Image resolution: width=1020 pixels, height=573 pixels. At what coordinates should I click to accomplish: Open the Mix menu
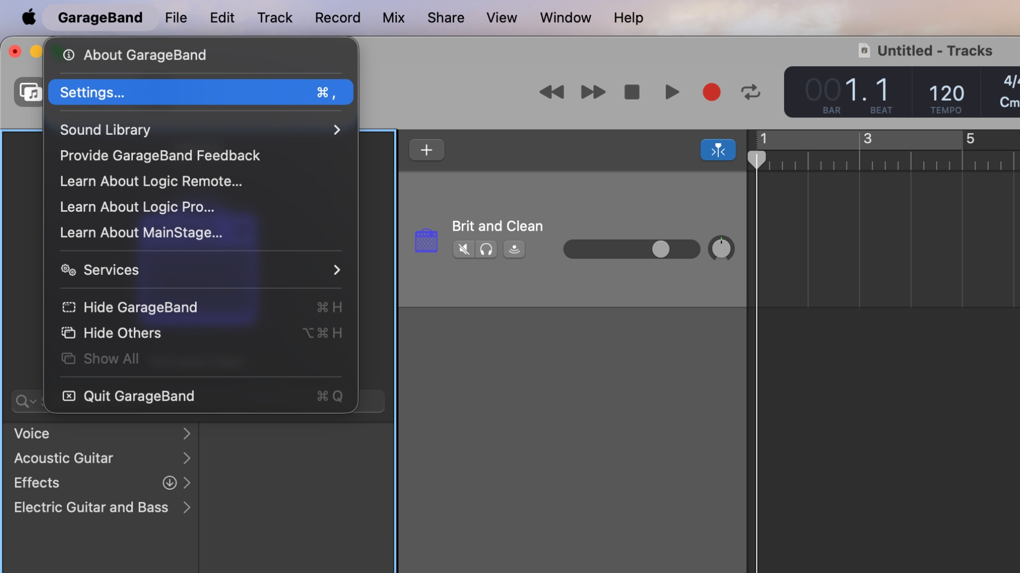point(394,18)
